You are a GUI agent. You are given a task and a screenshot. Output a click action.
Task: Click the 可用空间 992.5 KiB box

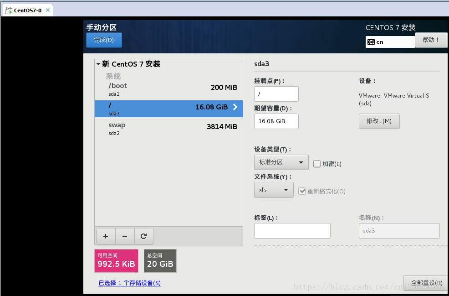116,261
